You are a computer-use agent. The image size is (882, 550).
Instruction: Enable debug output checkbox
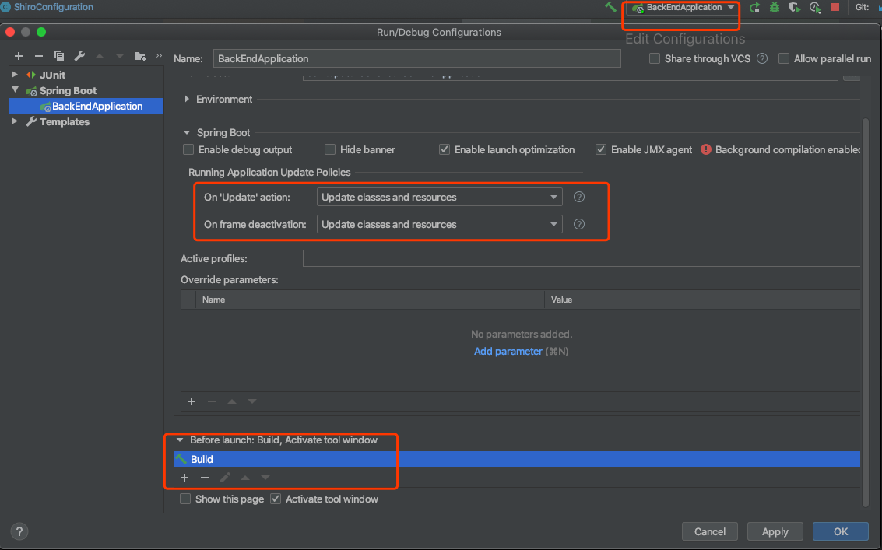coord(188,149)
